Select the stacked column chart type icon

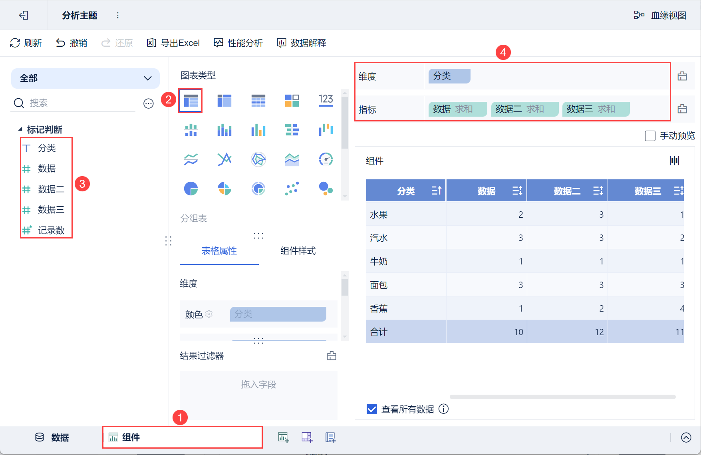[x=224, y=130]
